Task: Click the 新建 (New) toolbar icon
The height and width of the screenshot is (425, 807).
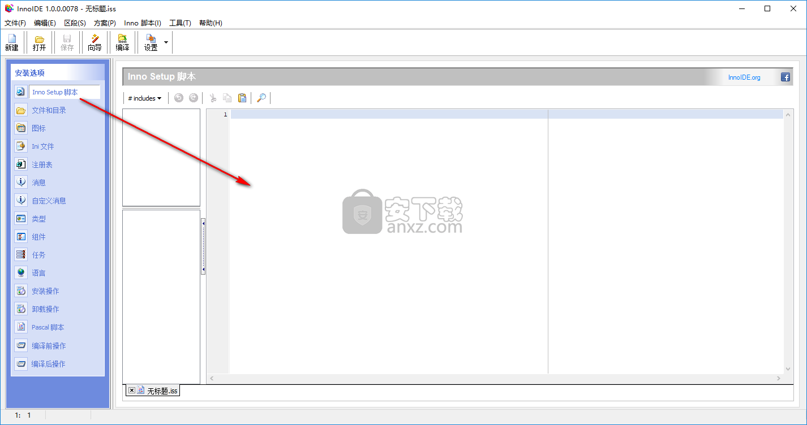Action: 12,38
